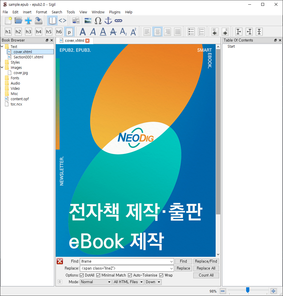283x296 pixels.
Task: Center-align the text
Action: [x=157, y=32]
